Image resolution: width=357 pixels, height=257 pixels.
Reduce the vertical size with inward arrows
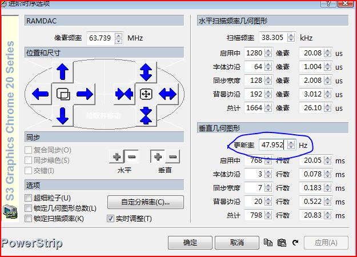[x=146, y=115]
